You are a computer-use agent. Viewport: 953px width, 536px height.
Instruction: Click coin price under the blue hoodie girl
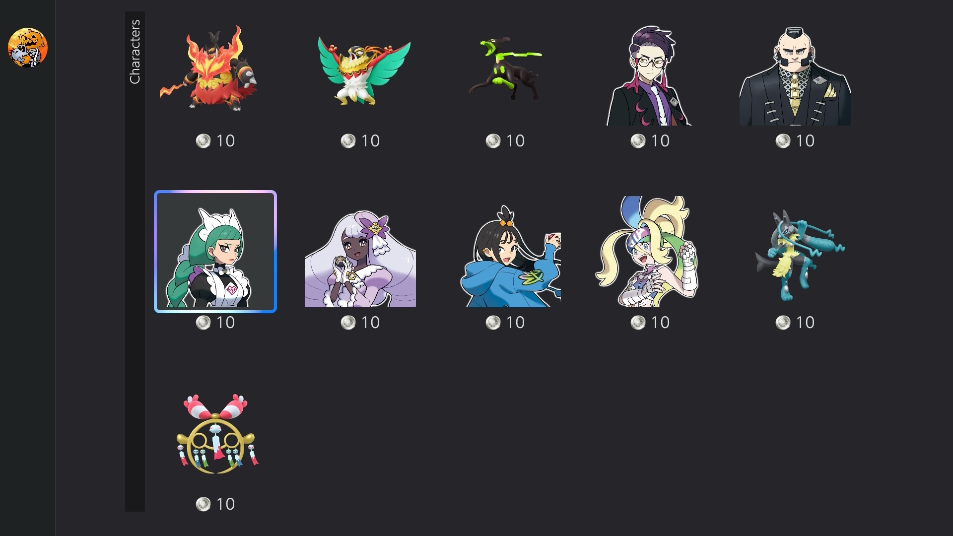click(x=505, y=323)
